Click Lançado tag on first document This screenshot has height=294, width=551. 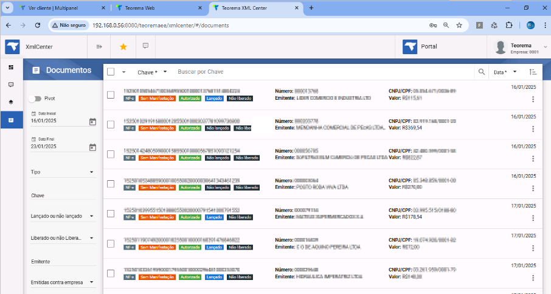pyautogui.click(x=214, y=99)
